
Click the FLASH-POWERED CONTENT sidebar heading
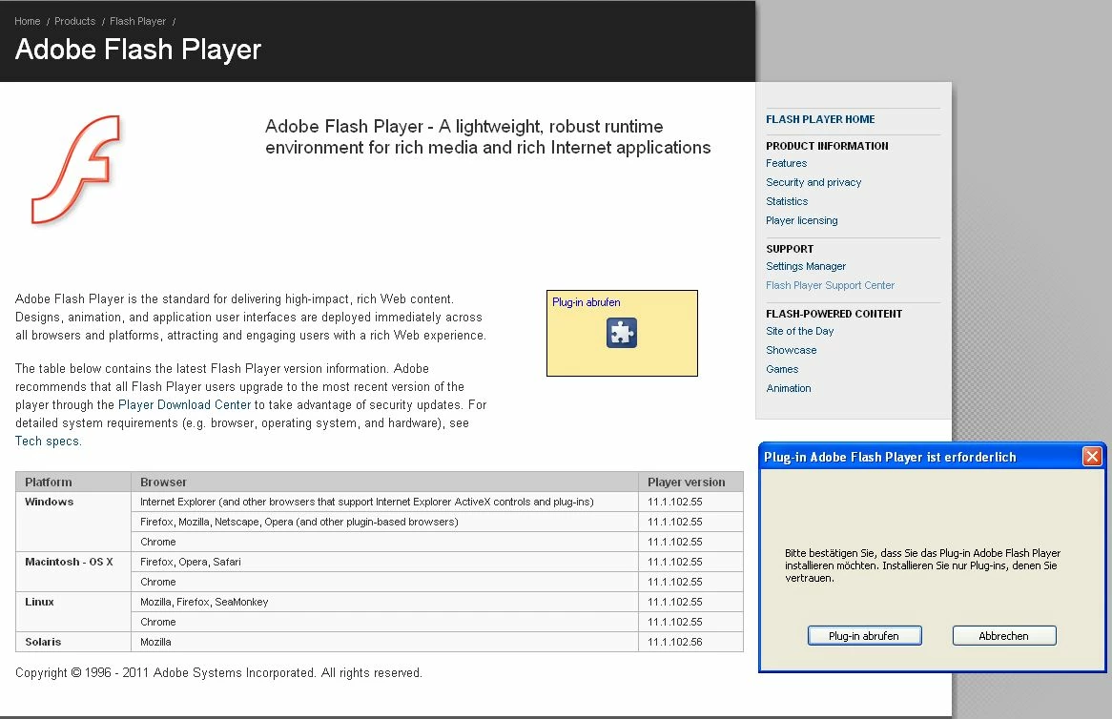pyautogui.click(x=834, y=314)
